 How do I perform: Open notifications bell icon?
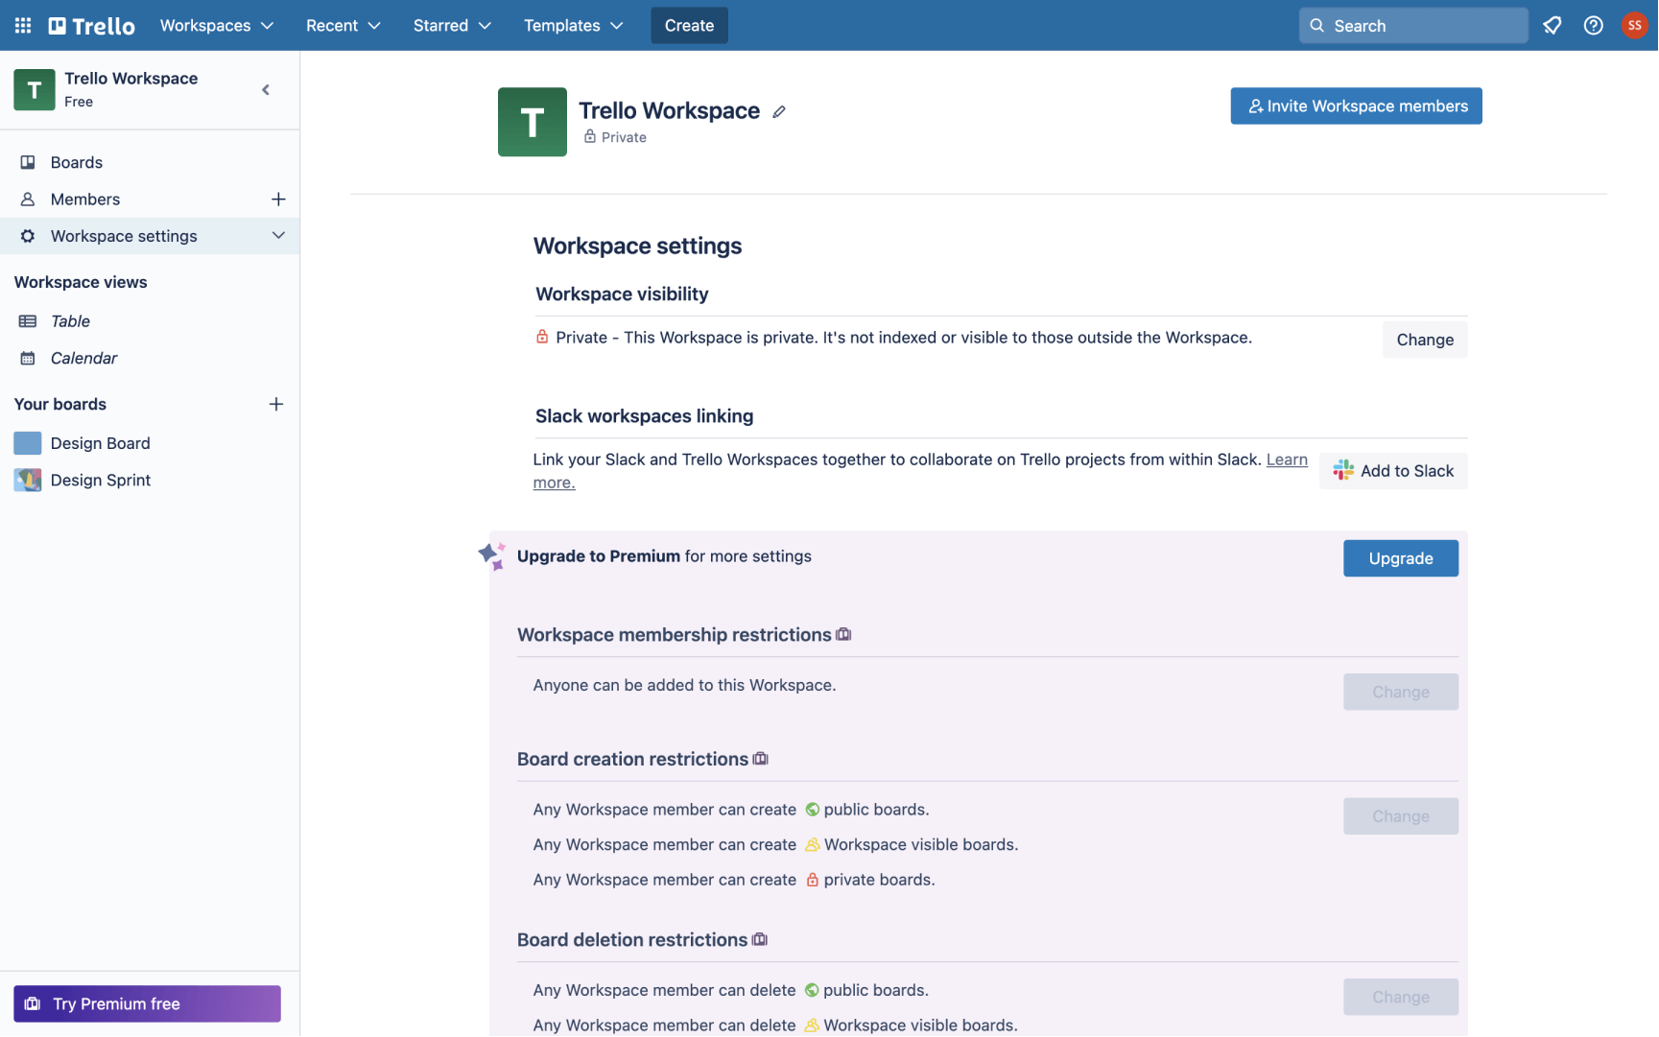[1552, 26]
